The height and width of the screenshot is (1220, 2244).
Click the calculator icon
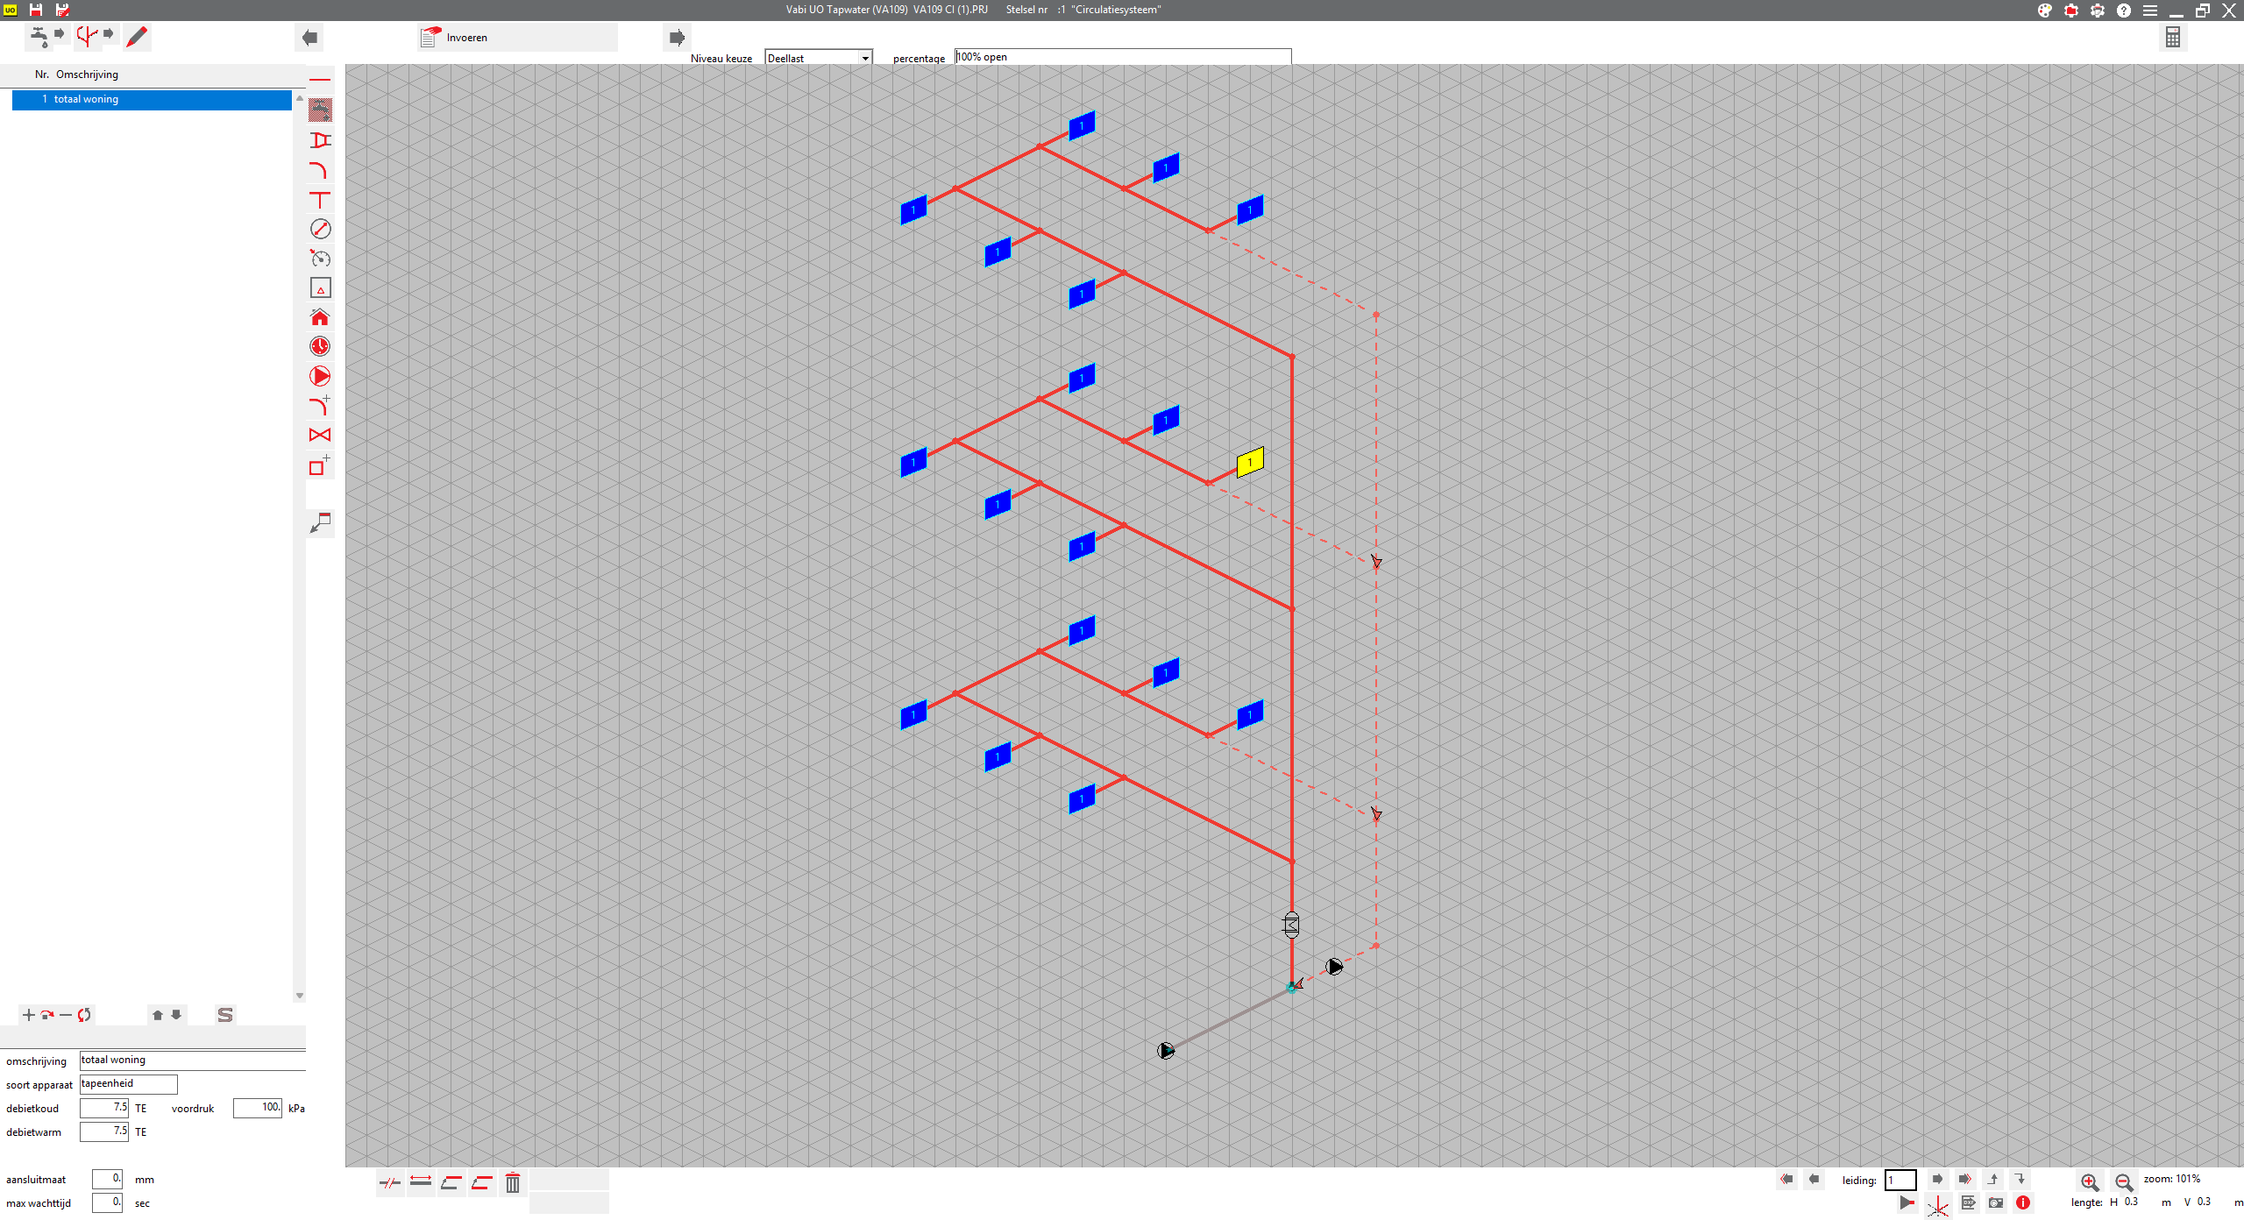click(x=2172, y=37)
